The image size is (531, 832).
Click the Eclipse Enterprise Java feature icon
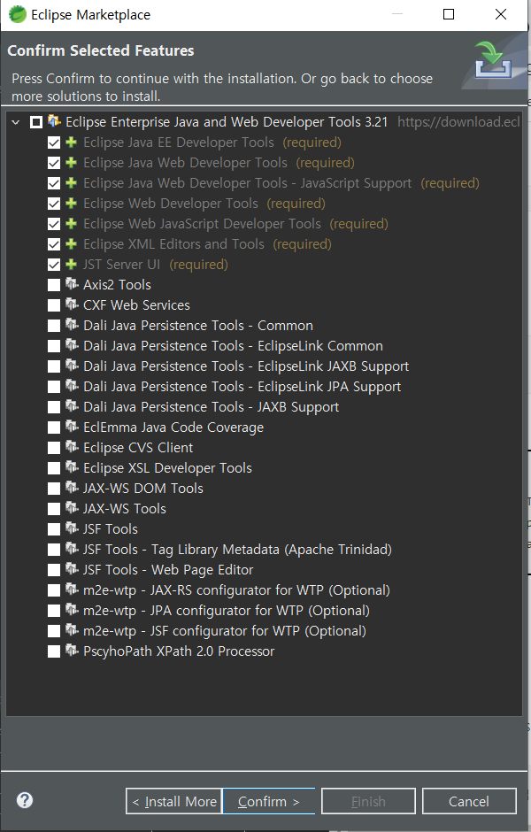click(x=54, y=121)
